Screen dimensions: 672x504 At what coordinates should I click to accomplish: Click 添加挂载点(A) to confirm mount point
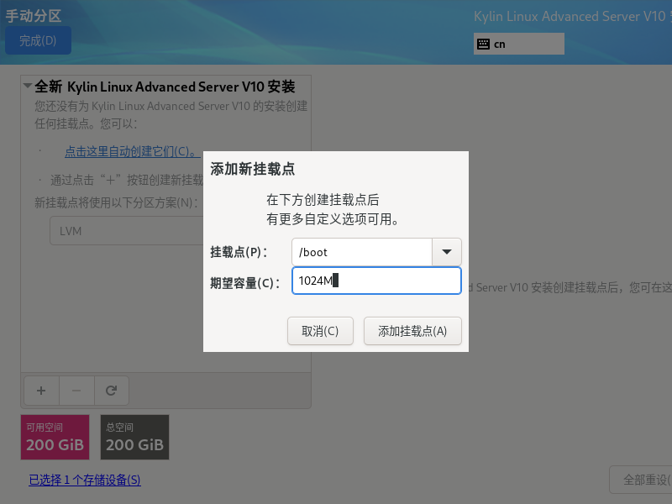(412, 330)
